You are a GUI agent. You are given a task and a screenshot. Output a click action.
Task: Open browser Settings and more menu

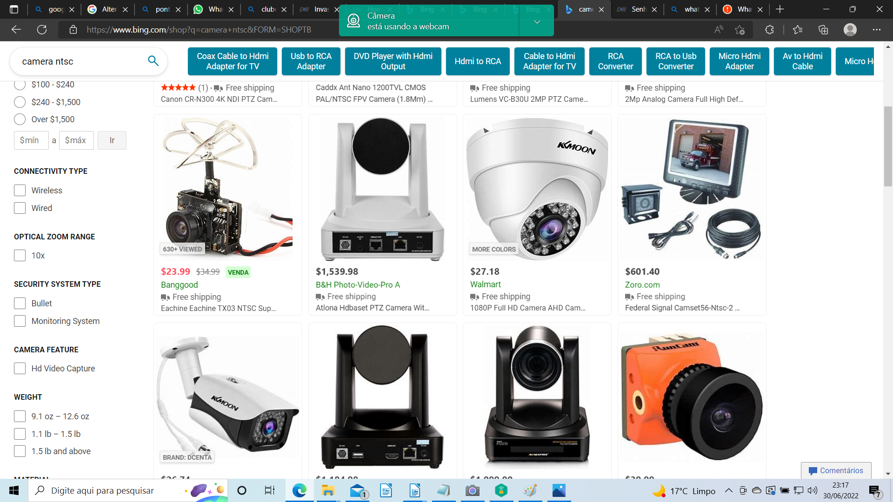point(877,30)
